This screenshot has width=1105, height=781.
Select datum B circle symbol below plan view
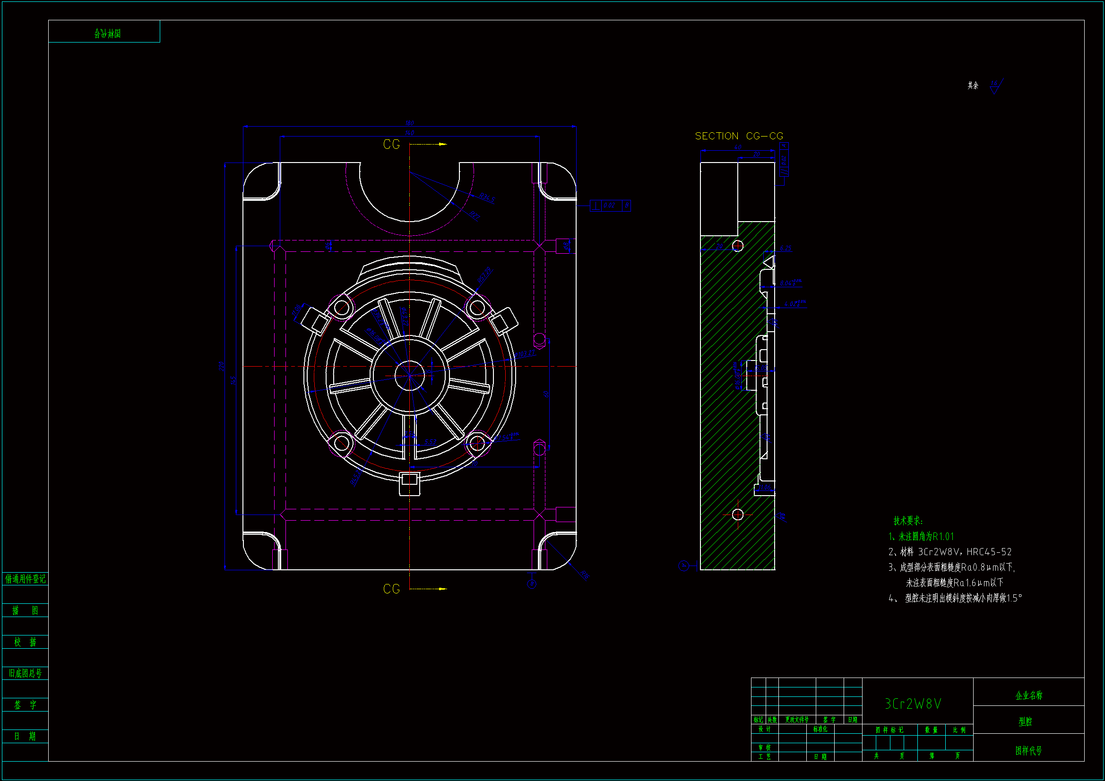[x=532, y=584]
